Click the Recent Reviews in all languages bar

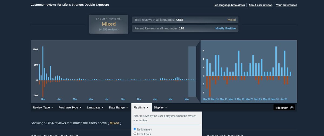click(185, 28)
